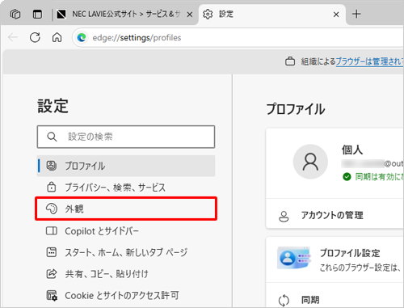Click the profile icon beside プロファイル
Viewport: 404px width, 308px height.
point(52,166)
